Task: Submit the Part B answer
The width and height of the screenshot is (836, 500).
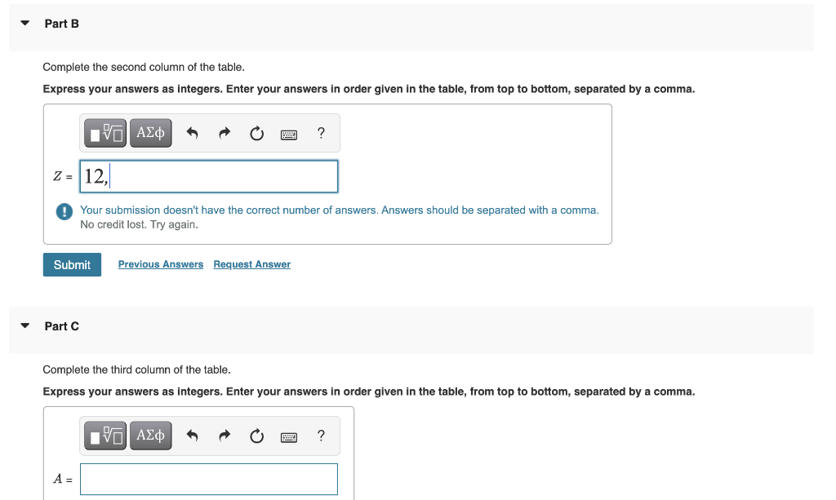Action: tap(72, 264)
